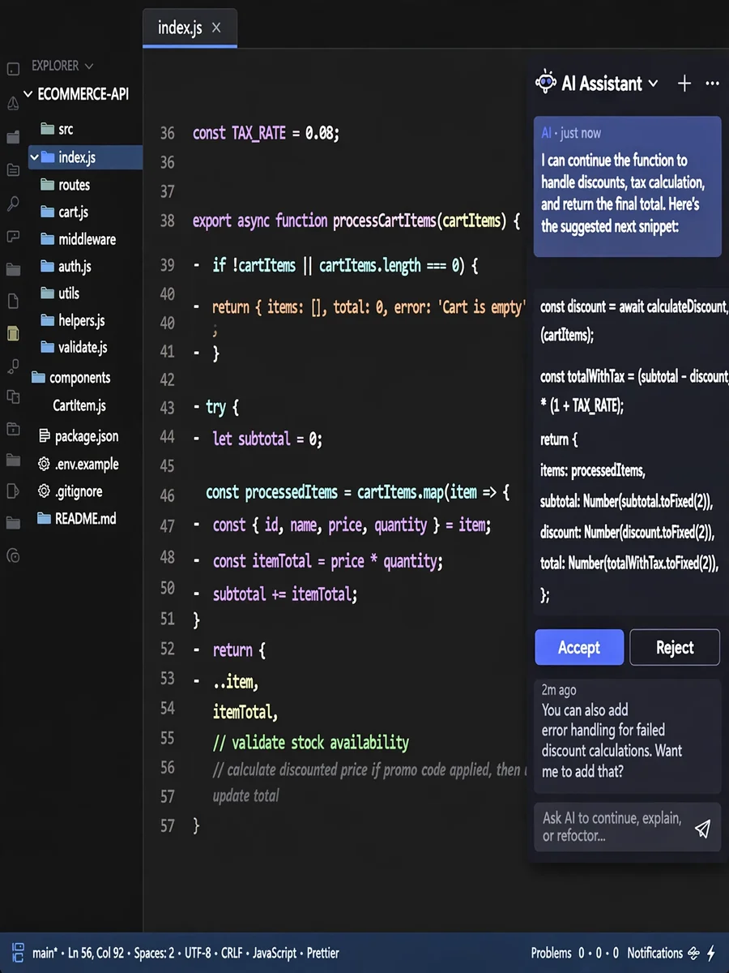Click the gear icon beside .gitignore

pyautogui.click(x=44, y=491)
